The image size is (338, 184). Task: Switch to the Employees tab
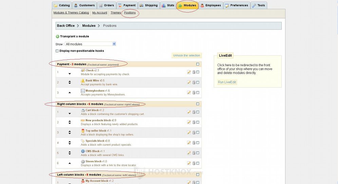[211, 5]
